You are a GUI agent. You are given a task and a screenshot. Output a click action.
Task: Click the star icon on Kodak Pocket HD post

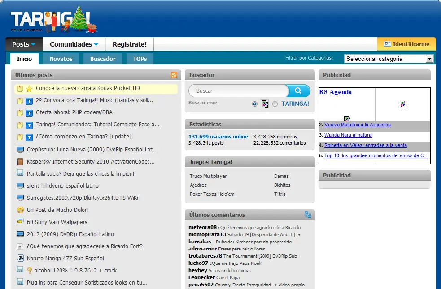[29, 89]
